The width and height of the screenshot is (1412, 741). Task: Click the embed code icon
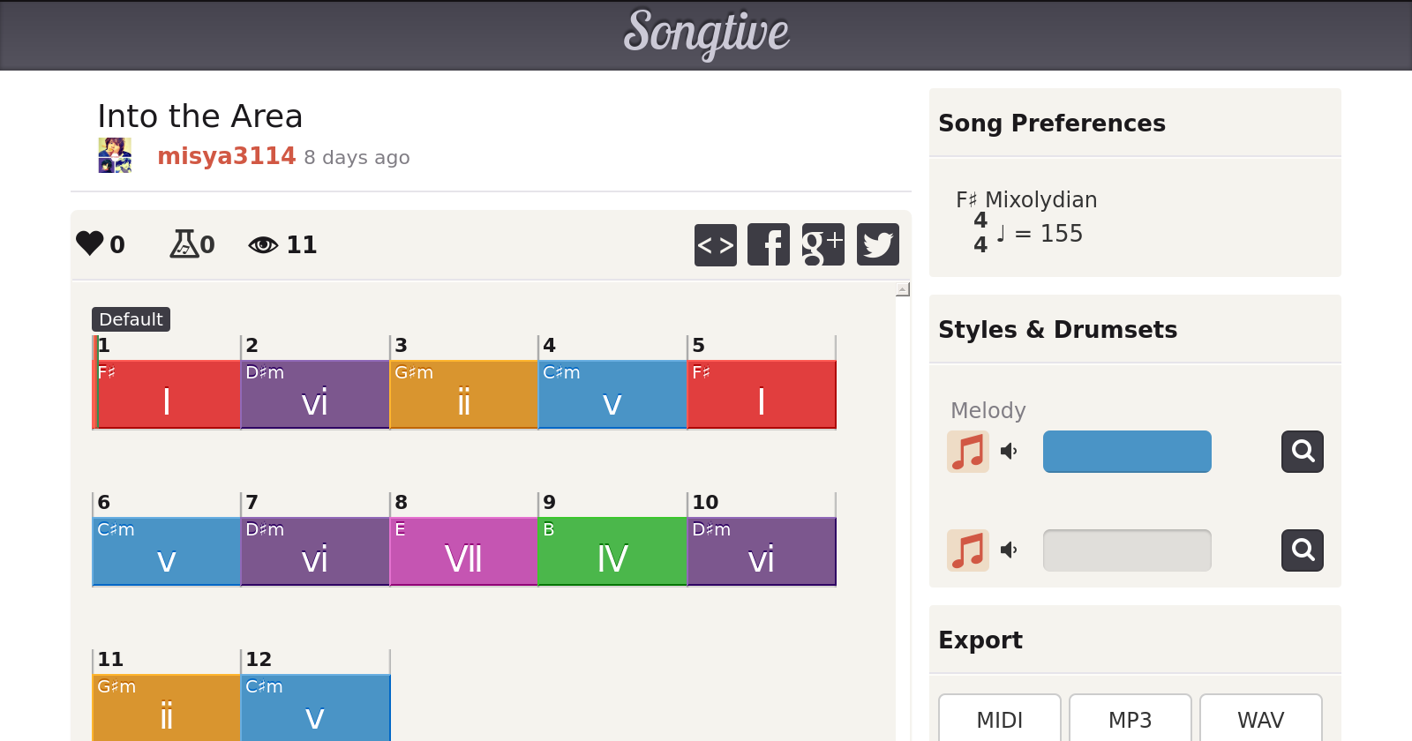tap(715, 244)
